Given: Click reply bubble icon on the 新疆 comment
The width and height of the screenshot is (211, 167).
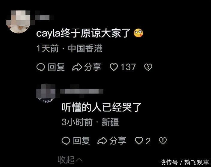Looking at the screenshot, I should coord(66,141).
